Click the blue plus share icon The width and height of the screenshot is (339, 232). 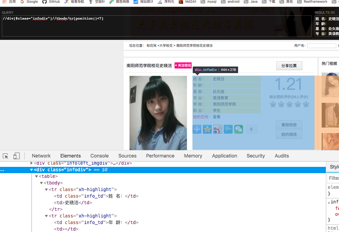coord(197,129)
